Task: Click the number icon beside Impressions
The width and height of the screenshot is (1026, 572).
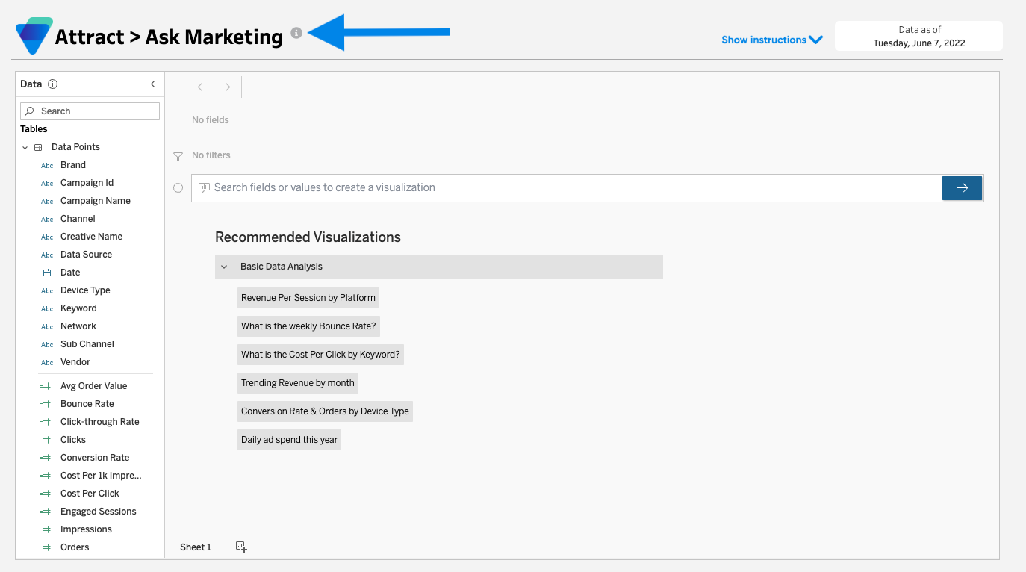Action: [47, 530]
